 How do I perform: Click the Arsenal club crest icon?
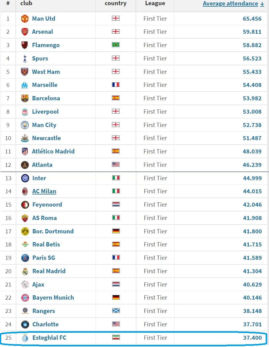click(25, 32)
